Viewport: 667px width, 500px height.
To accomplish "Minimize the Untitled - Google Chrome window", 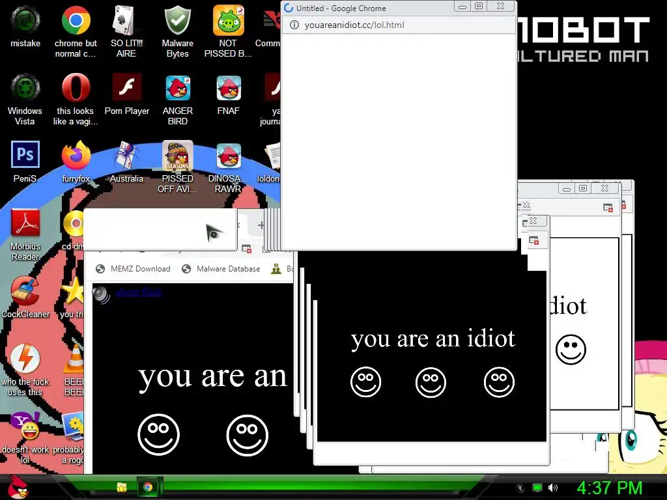I will (x=462, y=7).
